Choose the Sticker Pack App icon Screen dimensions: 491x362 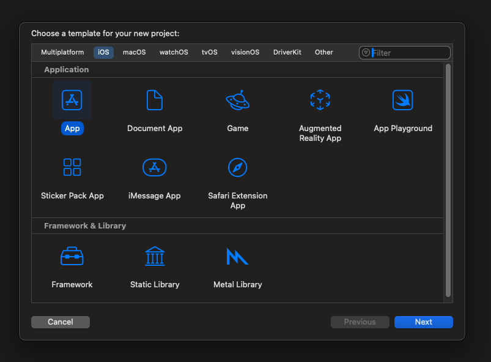72,167
